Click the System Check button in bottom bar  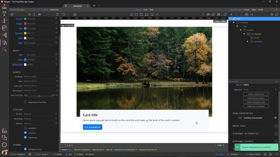[253, 154]
